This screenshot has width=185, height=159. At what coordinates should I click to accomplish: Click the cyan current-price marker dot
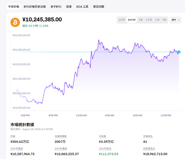click(x=179, y=52)
